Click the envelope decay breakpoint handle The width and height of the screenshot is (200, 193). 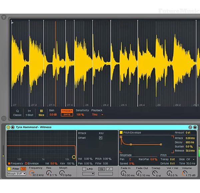coord(131,144)
